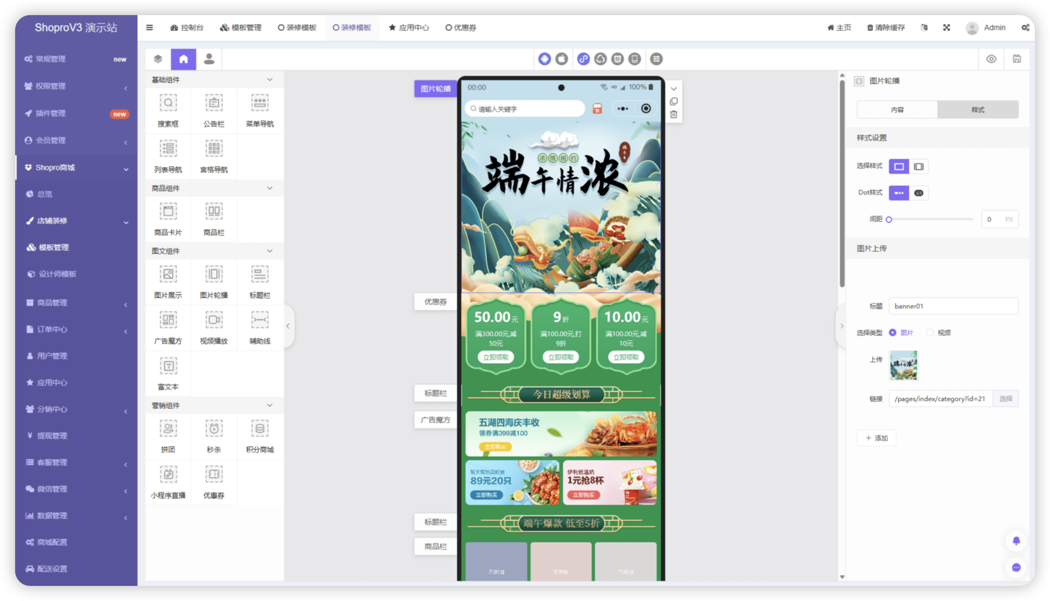The width and height of the screenshot is (1050, 601).
Task: Click the preview eye icon
Action: (x=991, y=59)
